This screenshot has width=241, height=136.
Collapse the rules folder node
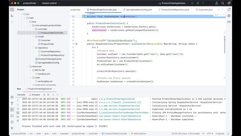pos(30,77)
